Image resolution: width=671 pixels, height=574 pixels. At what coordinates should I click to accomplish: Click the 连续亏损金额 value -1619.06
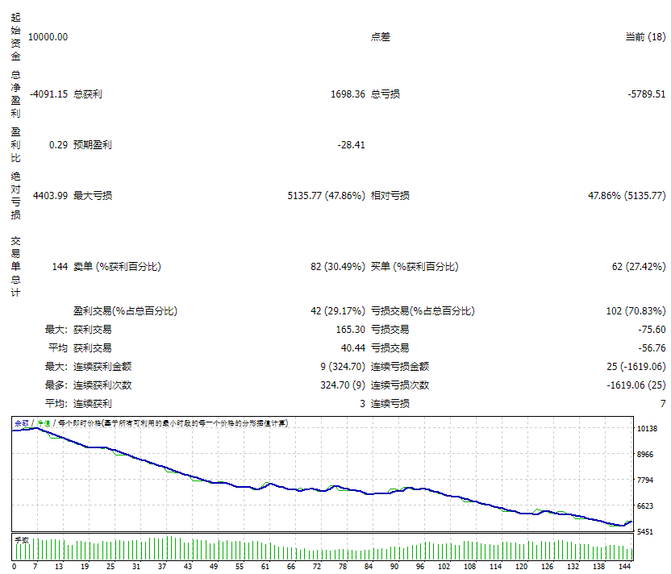click(x=636, y=366)
